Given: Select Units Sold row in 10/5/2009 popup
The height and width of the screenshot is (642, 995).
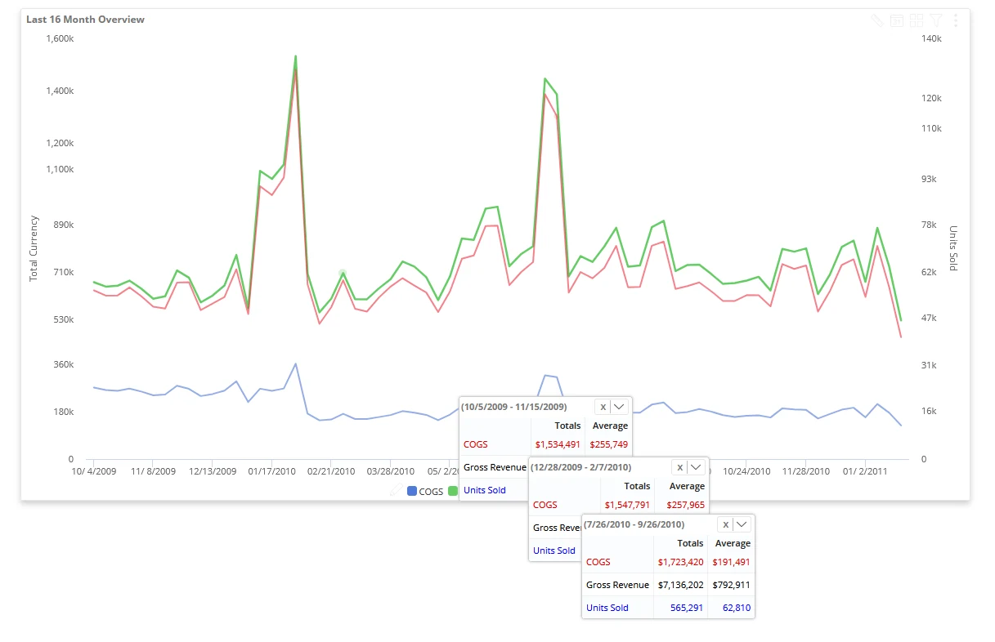Looking at the screenshot, I should pos(495,490).
